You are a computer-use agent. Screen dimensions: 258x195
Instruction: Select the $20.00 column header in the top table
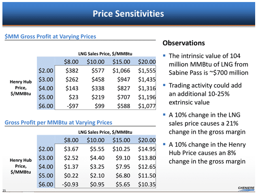tap(147, 61)
